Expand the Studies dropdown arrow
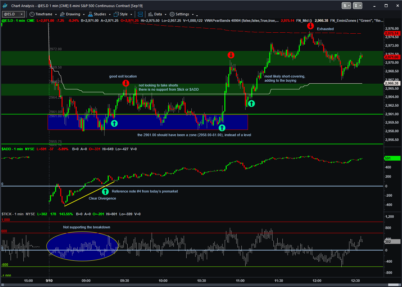The image size is (402, 287). tap(110, 14)
